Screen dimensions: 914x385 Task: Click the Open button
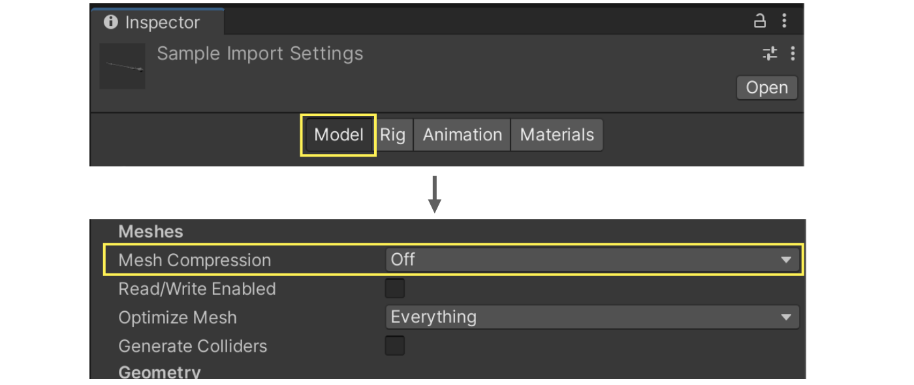pos(766,87)
